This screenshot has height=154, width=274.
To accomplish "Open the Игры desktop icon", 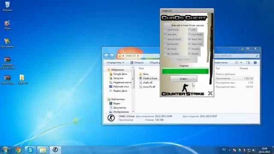I will click(x=7, y=25).
